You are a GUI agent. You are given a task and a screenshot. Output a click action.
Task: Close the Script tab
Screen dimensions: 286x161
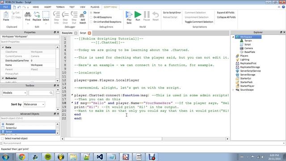click(x=89, y=33)
